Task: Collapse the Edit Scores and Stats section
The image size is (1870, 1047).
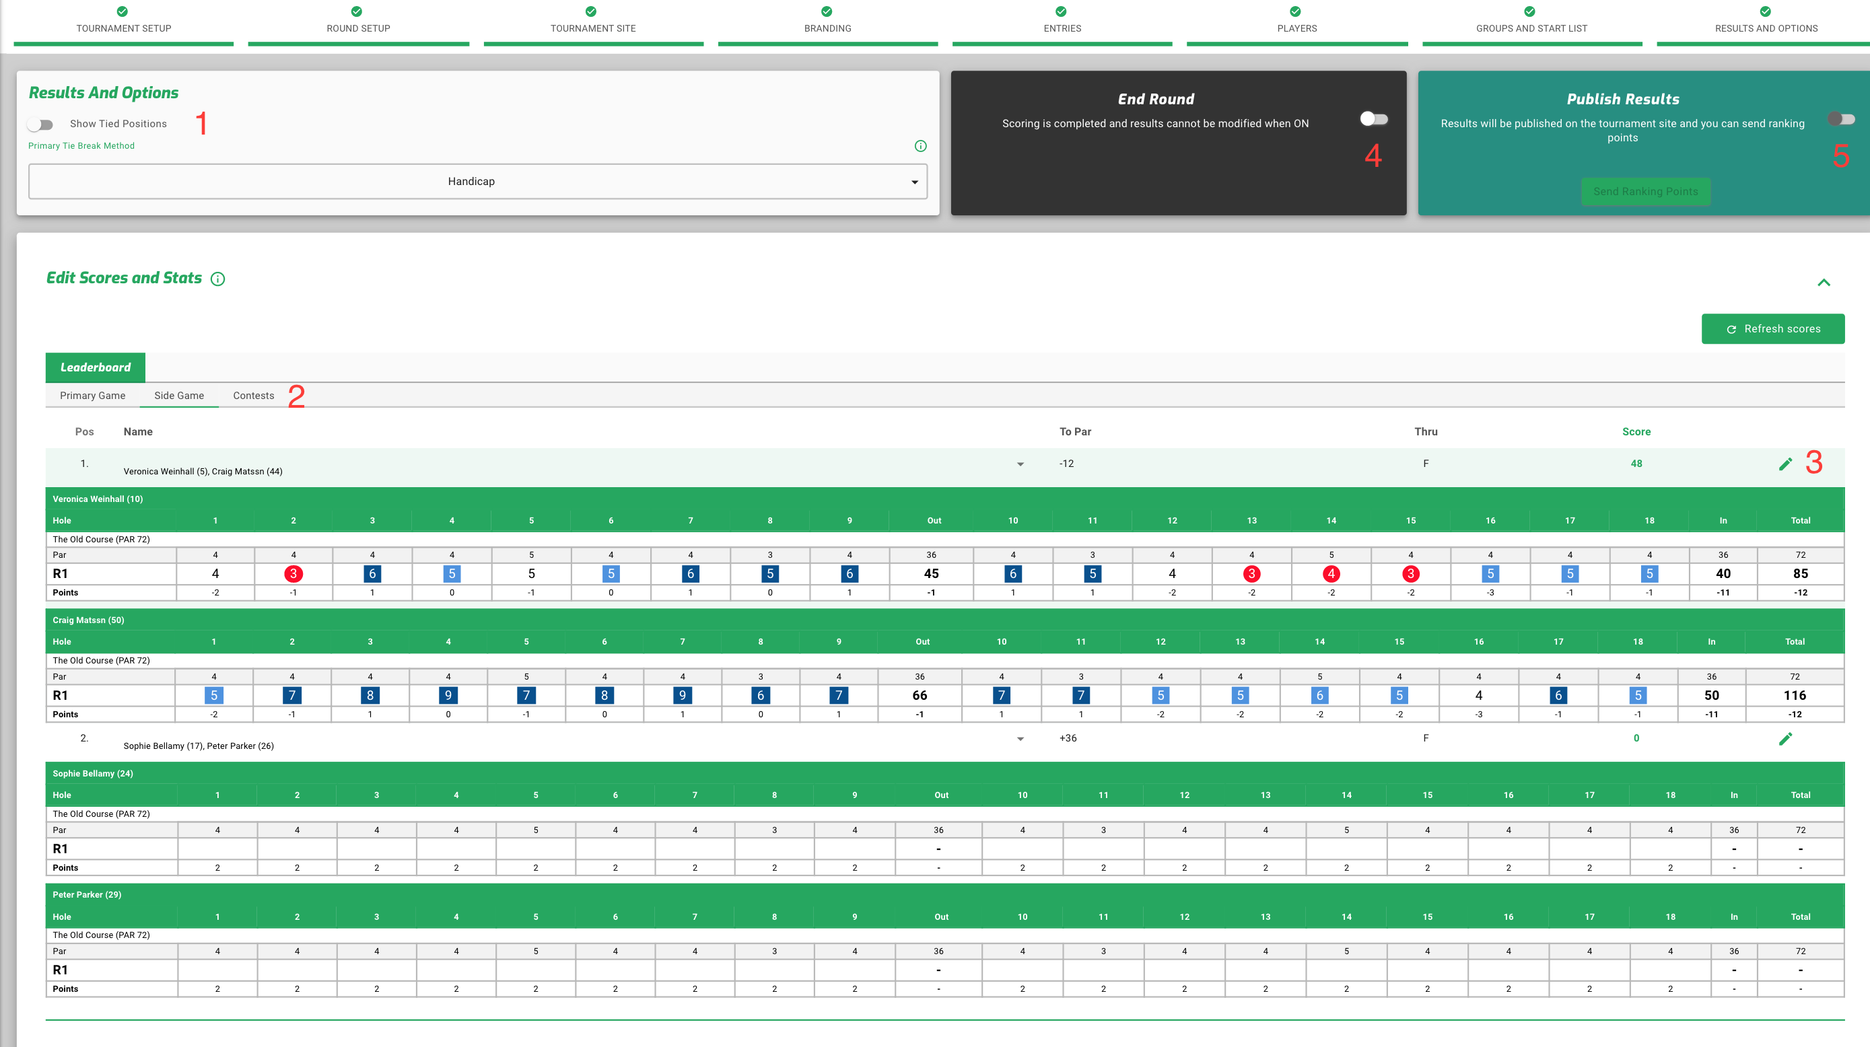Action: coord(1824,282)
